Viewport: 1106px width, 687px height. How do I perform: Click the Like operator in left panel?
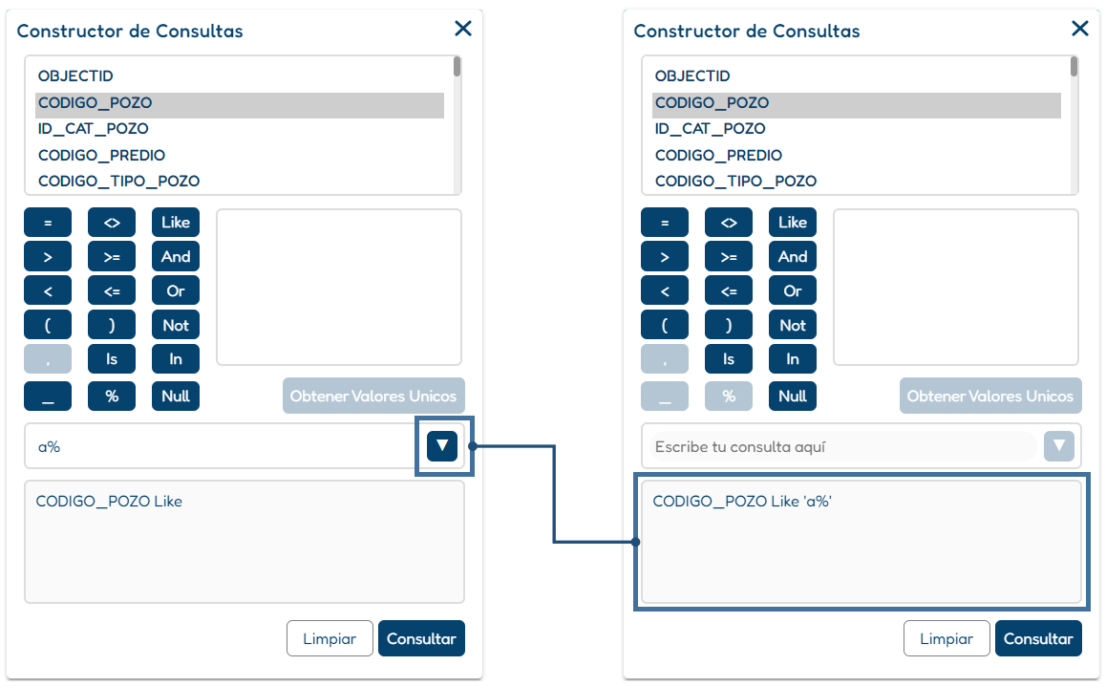click(x=176, y=223)
